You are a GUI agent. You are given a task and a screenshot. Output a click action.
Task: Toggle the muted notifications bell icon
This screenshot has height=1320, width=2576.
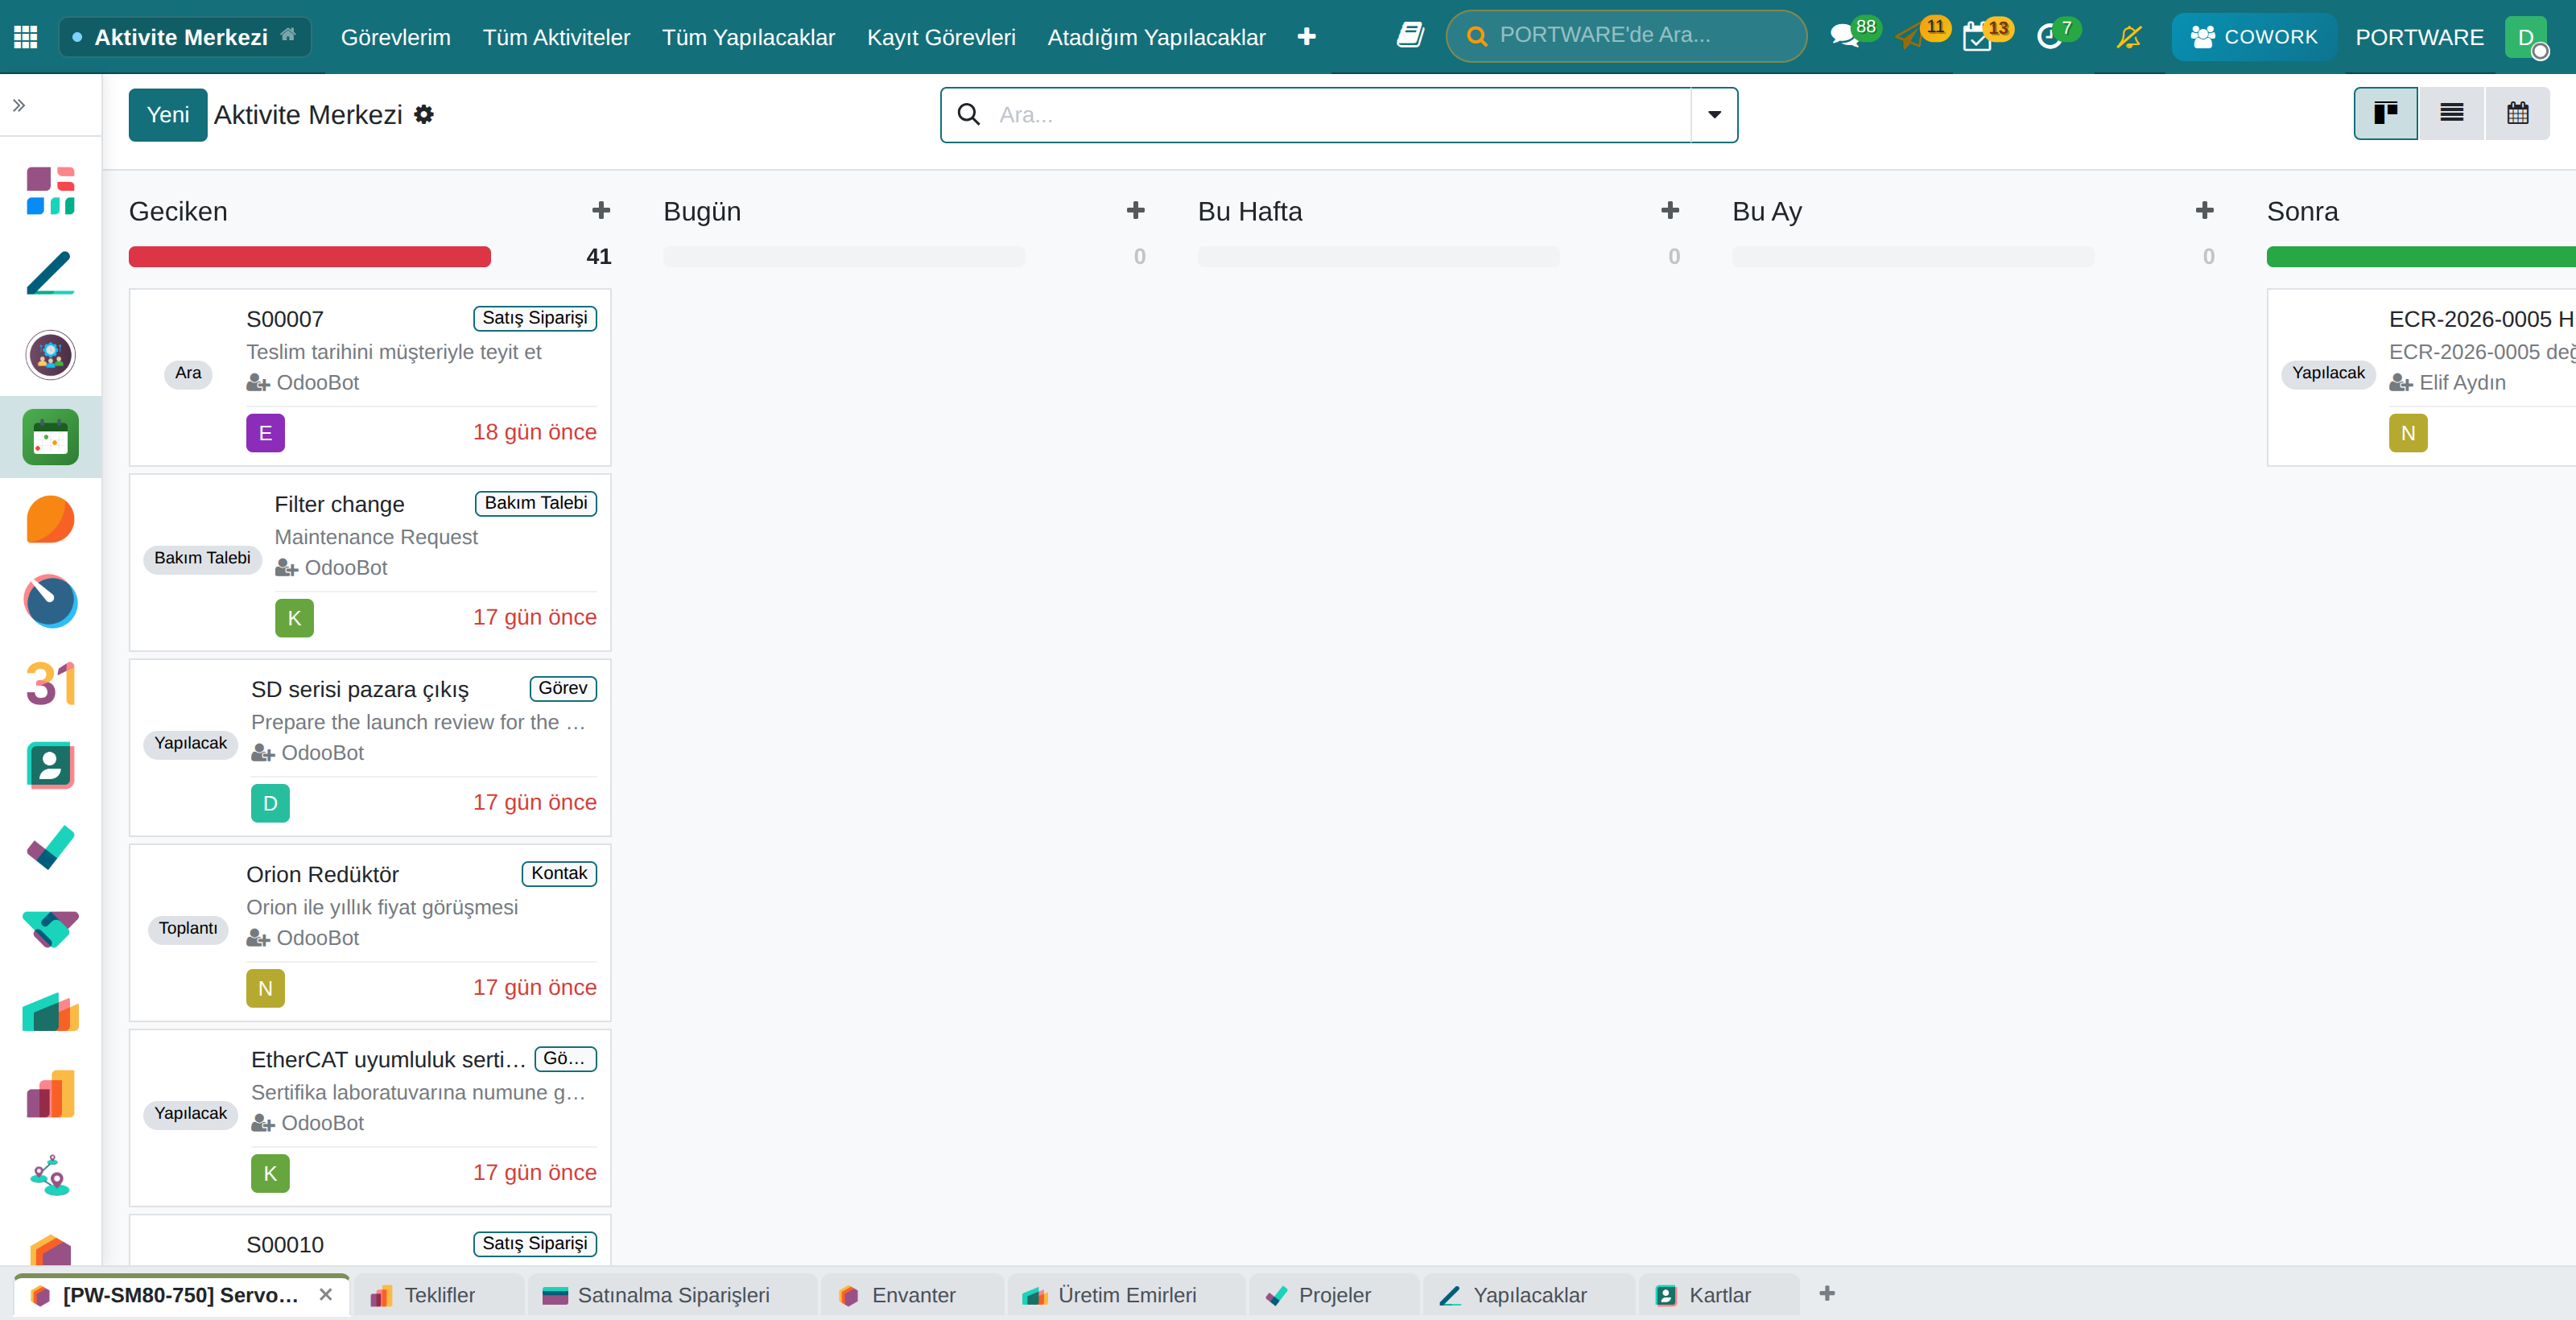[x=2129, y=37]
